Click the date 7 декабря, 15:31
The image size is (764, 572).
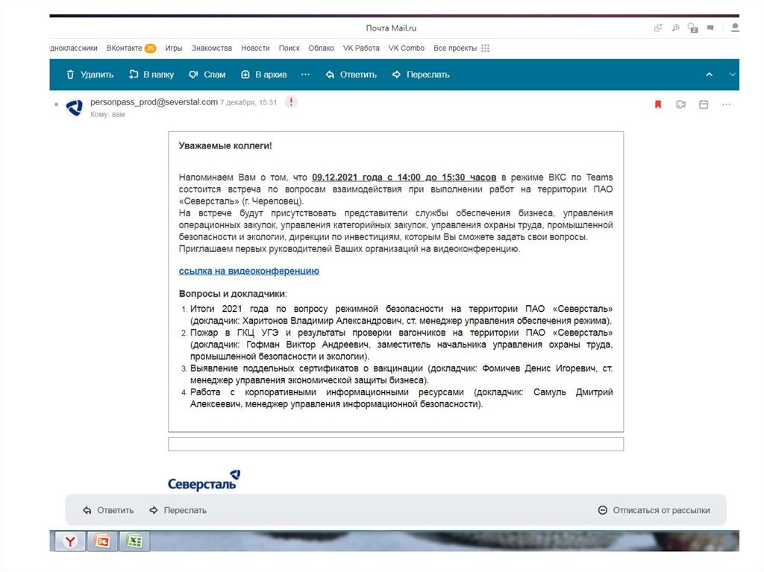click(248, 102)
